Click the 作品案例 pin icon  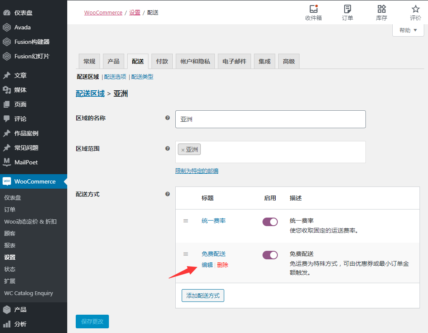[x=7, y=133]
